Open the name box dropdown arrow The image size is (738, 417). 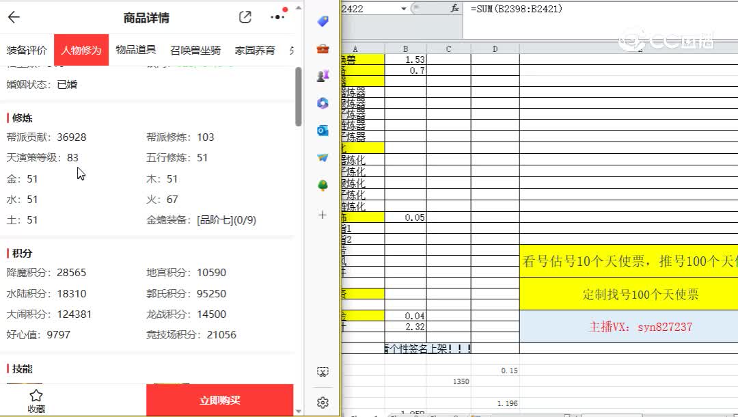pyautogui.click(x=403, y=9)
